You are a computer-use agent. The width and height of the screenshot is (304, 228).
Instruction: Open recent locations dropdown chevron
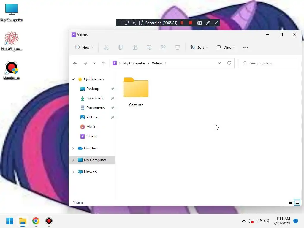pyautogui.click(x=94, y=63)
